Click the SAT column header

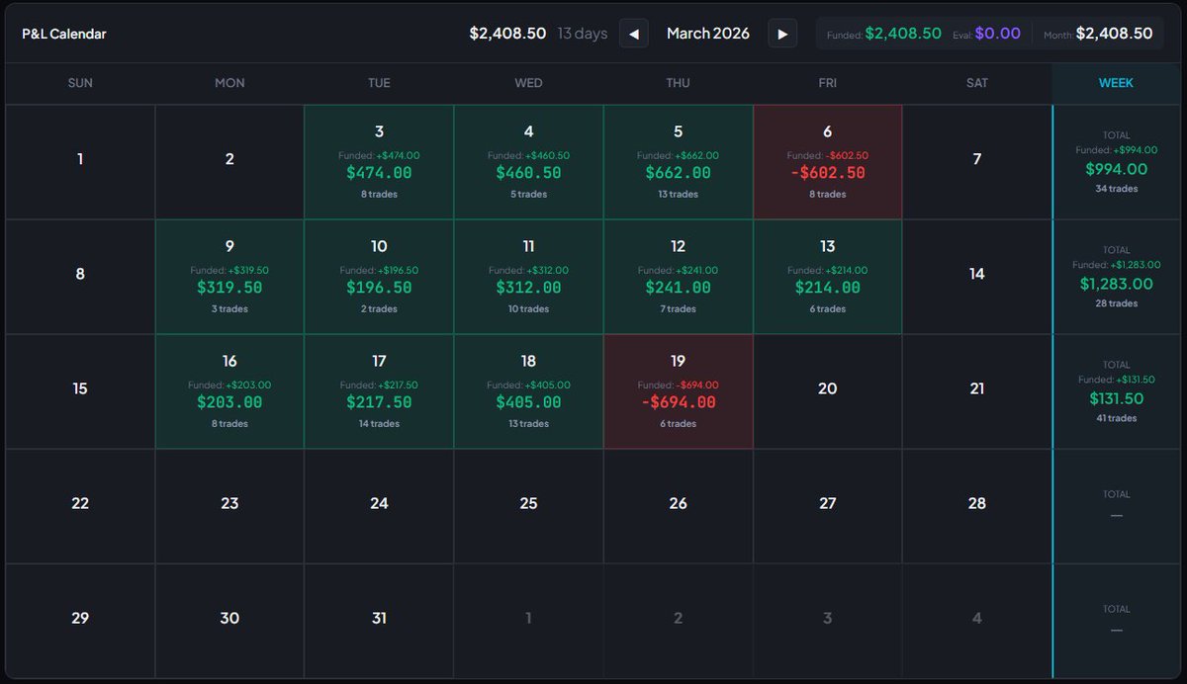point(977,83)
